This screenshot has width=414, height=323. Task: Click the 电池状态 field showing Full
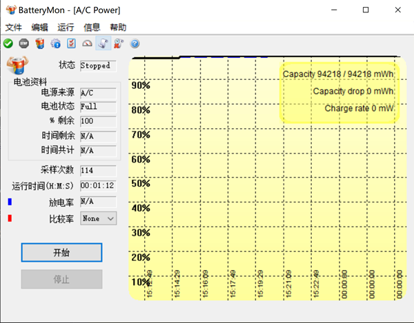click(98, 107)
